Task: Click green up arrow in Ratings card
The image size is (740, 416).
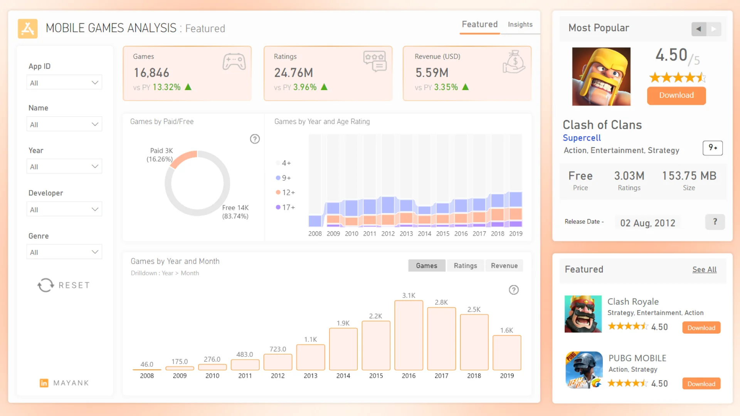Action: click(x=324, y=87)
